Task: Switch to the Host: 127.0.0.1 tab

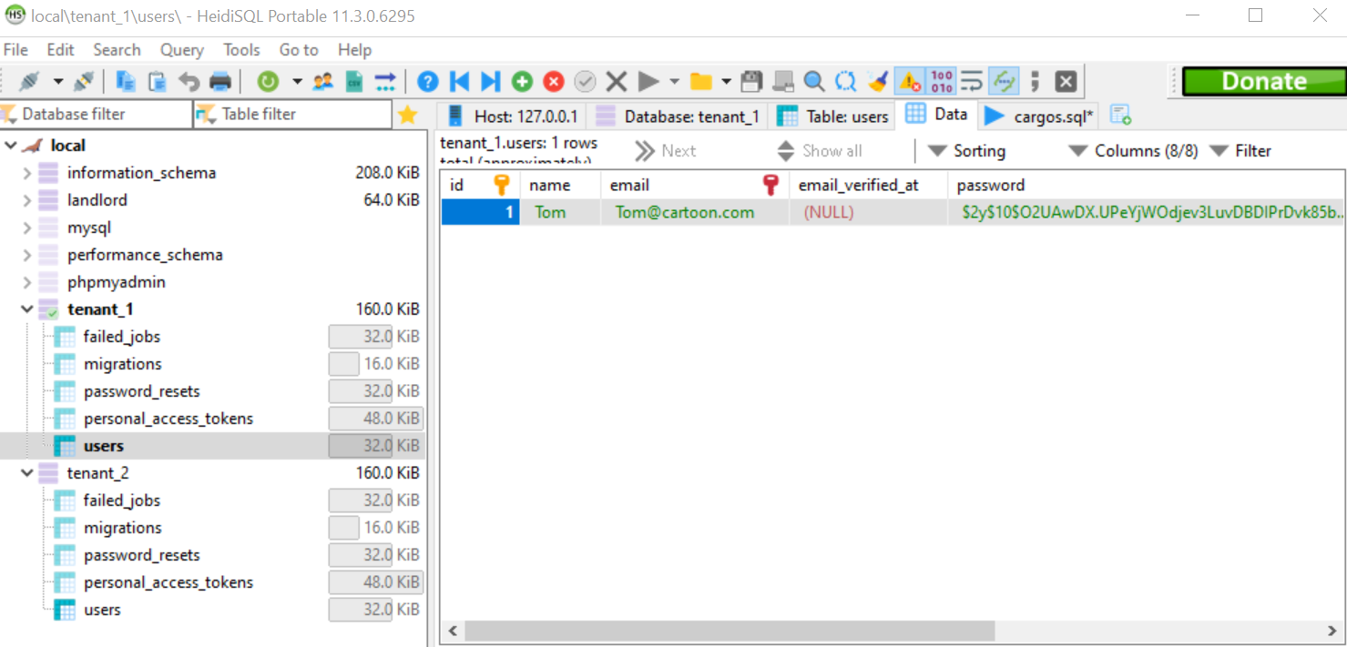Action: coord(512,116)
